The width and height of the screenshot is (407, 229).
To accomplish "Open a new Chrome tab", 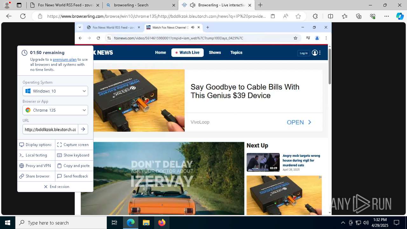I will 208,27.
